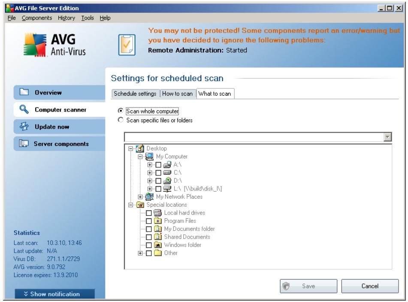Click the L:\ network drive icon
This screenshot has width=408, height=302.
point(167,189)
